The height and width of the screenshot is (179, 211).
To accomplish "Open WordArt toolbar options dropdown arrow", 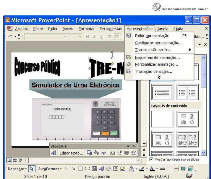I will tap(128, 146).
